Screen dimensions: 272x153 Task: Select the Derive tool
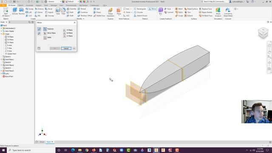[39, 12]
